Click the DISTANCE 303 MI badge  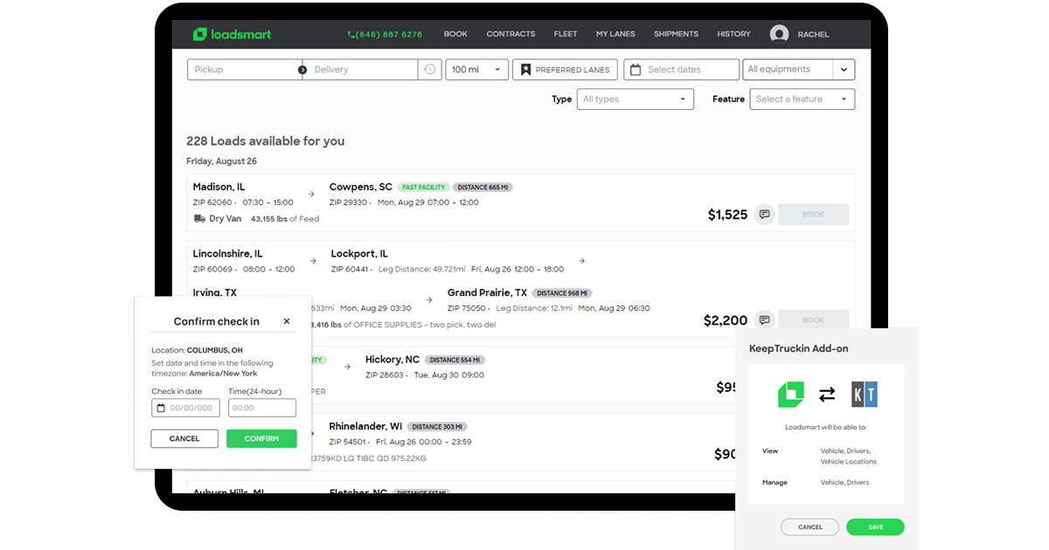(x=438, y=427)
